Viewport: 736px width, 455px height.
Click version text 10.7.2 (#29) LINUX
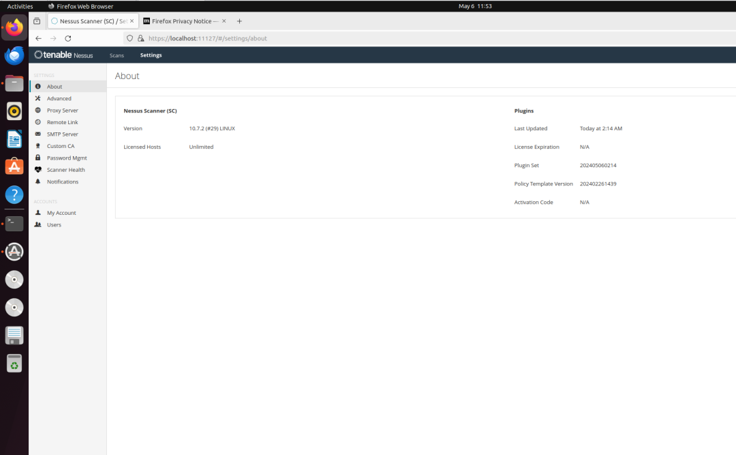212,128
